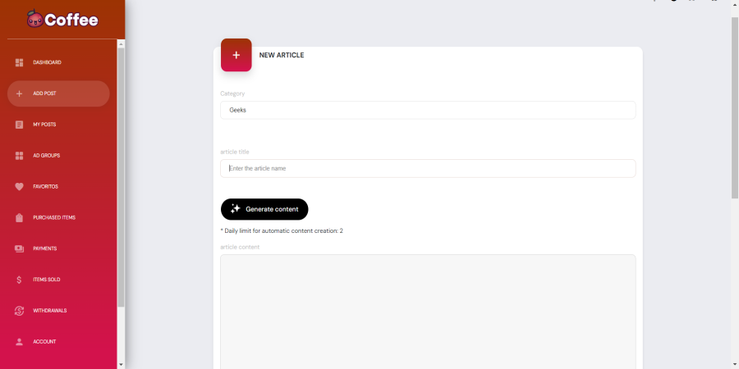Click the Coffee logo in the sidebar
The height and width of the screenshot is (369, 739).
62,20
